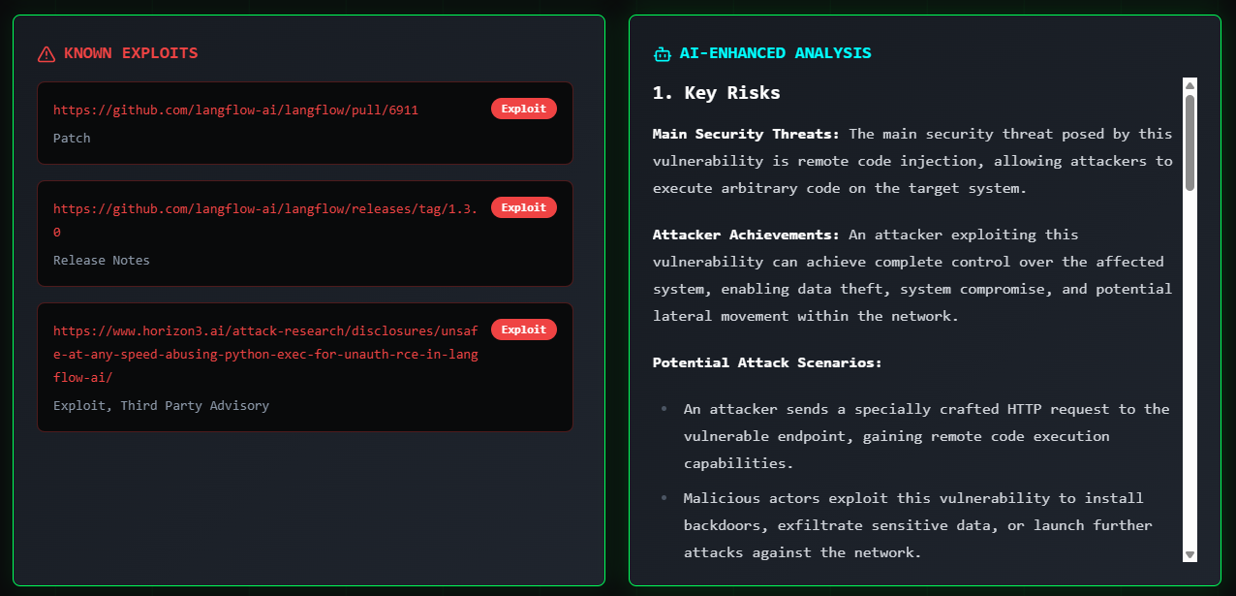This screenshot has width=1236, height=596.
Task: Click the scroll-down arrow in the analysis panel
Action: coord(1190,555)
